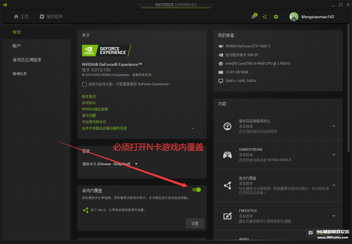The width and height of the screenshot is (352, 244).
Task: Click the feedback chat icon
Action: [x=311, y=233]
